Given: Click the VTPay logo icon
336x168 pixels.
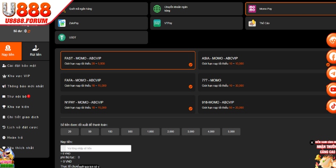Looking at the screenshot, I should (x=157, y=23).
